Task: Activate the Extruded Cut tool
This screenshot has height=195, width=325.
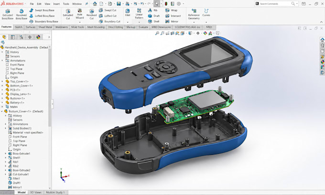Action: coord(68,14)
